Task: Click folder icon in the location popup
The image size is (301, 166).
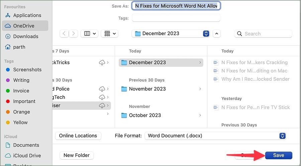Action: point(138,33)
